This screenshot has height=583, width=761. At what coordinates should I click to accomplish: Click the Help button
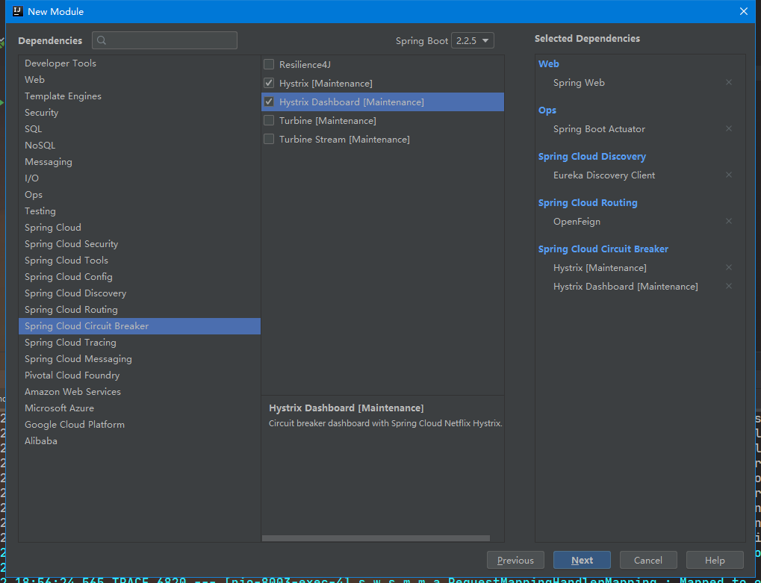[x=715, y=560]
